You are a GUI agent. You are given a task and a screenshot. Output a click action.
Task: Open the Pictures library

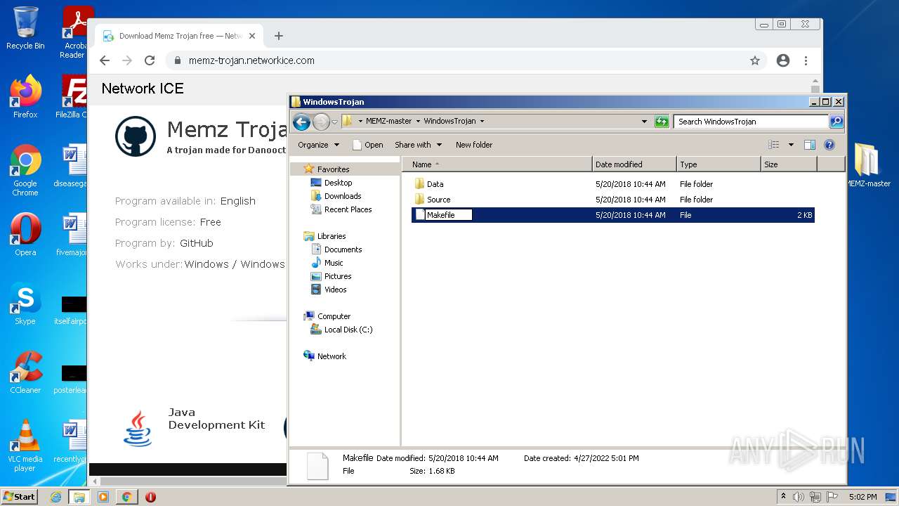(x=338, y=276)
